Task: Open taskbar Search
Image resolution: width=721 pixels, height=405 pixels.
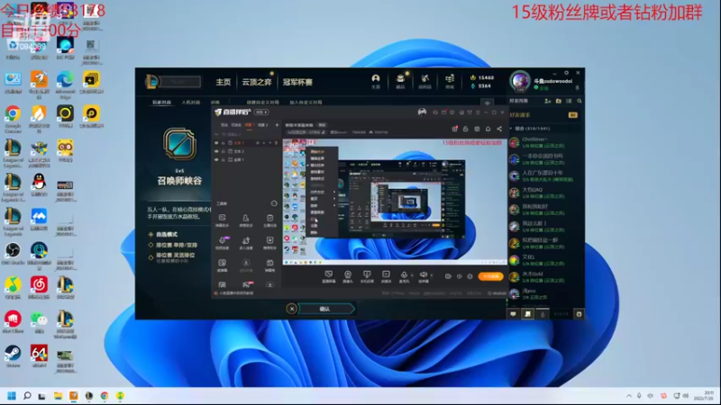Action: point(27,396)
